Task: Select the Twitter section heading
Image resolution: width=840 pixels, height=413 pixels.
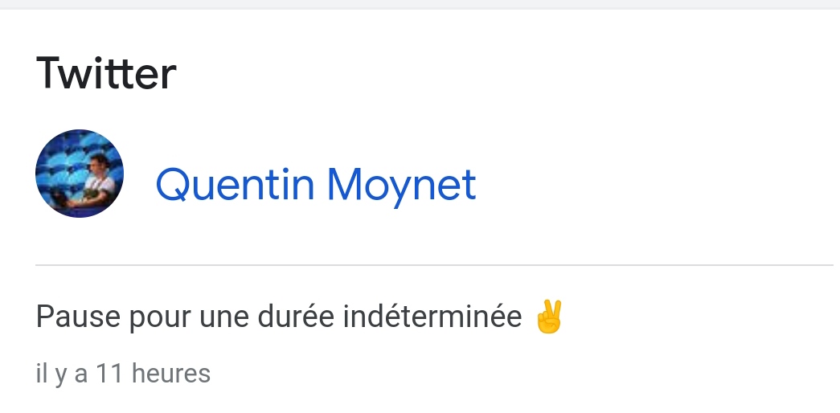Action: 106,74
